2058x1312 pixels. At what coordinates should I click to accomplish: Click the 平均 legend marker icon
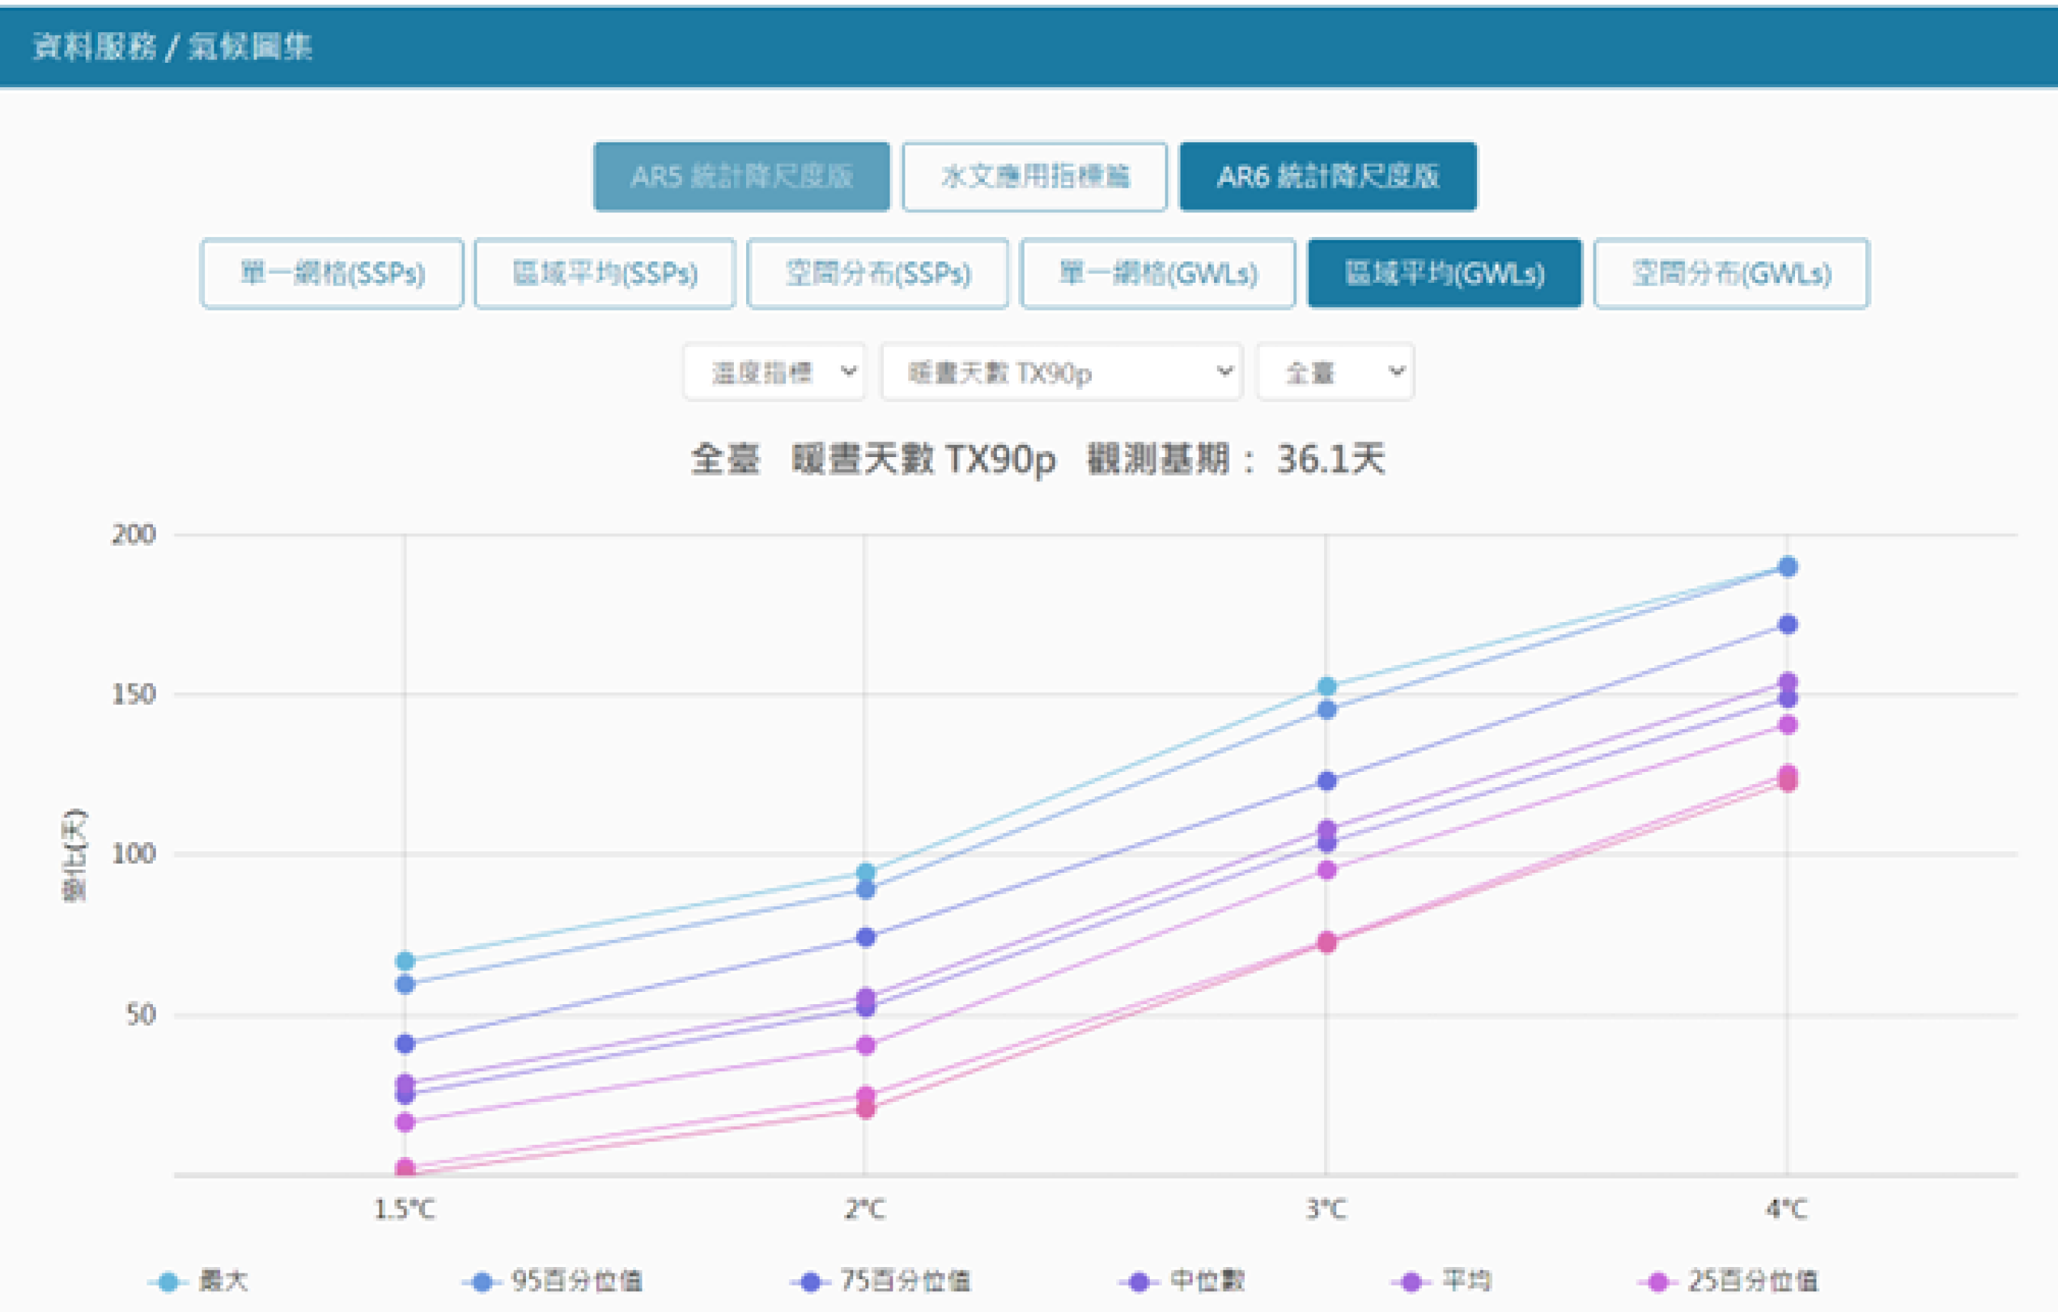click(1412, 1281)
